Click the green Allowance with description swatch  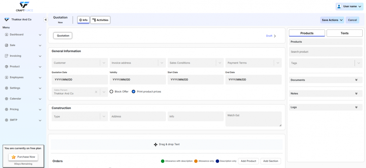coord(163,161)
